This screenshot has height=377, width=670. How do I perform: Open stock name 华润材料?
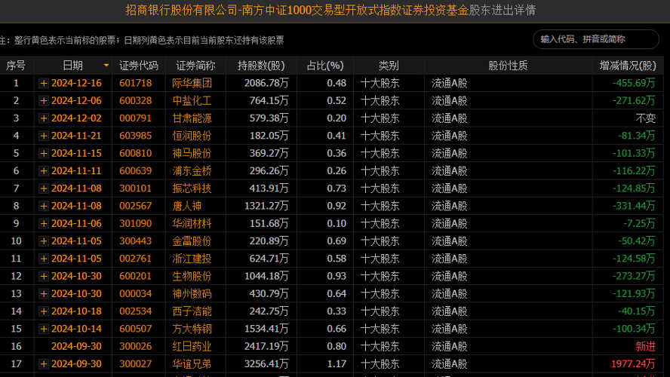pos(192,223)
